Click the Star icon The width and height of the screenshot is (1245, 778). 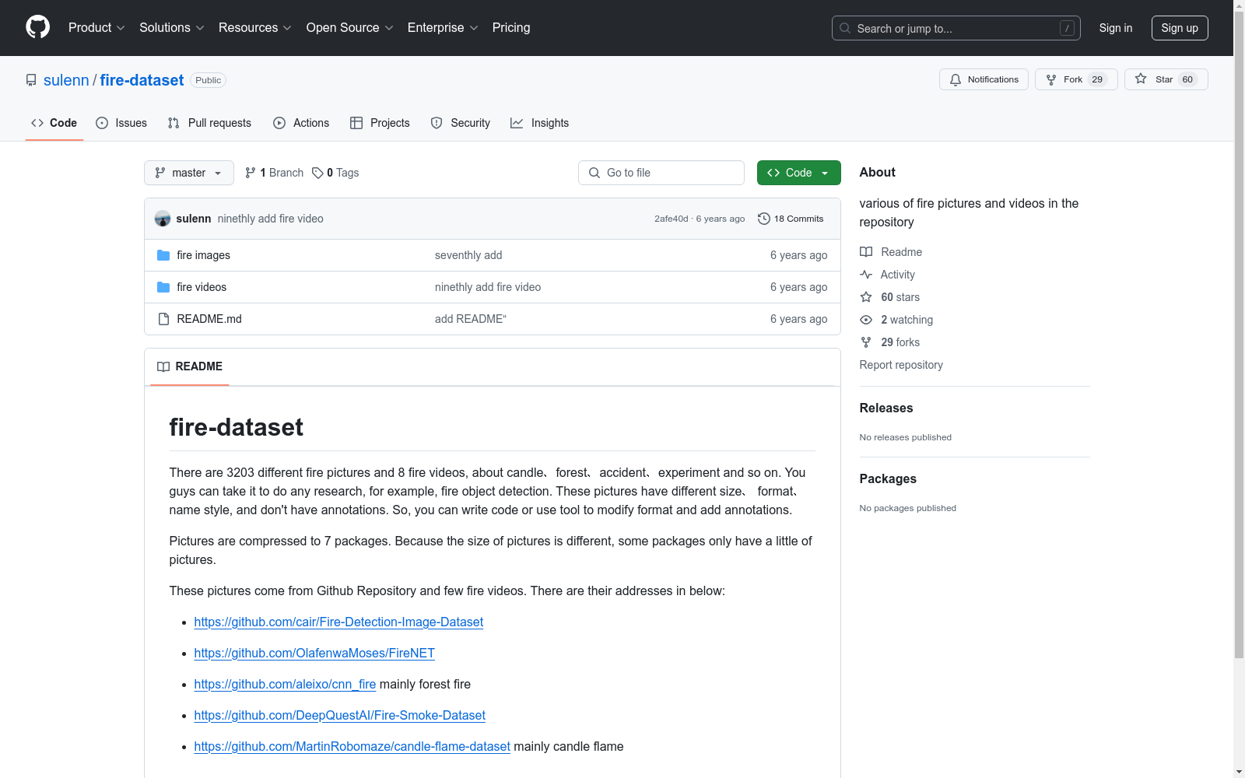pos(1141,79)
